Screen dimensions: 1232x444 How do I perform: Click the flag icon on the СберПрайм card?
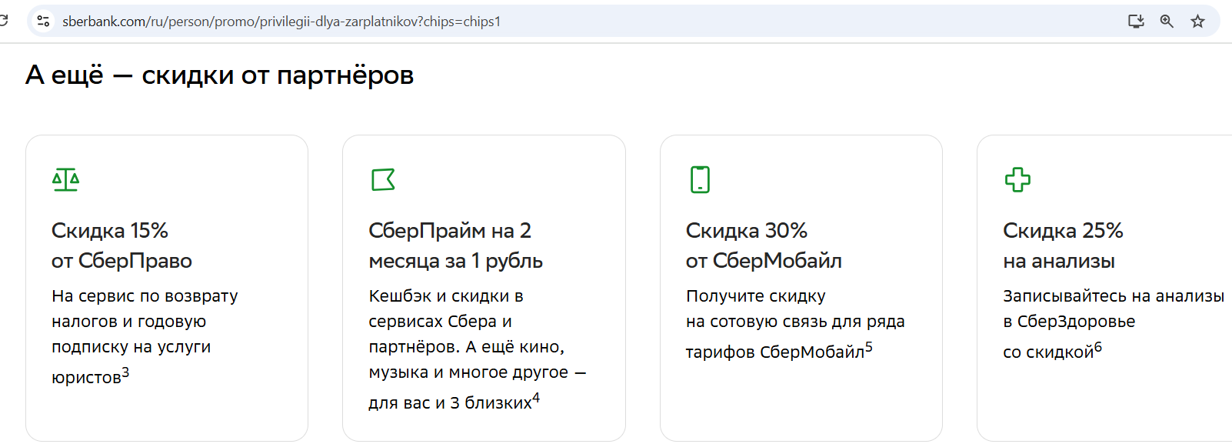pyautogui.click(x=383, y=179)
